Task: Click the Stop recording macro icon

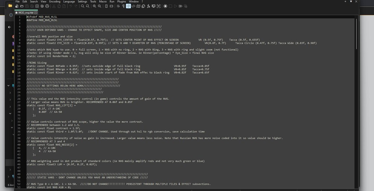Action: 170,6
